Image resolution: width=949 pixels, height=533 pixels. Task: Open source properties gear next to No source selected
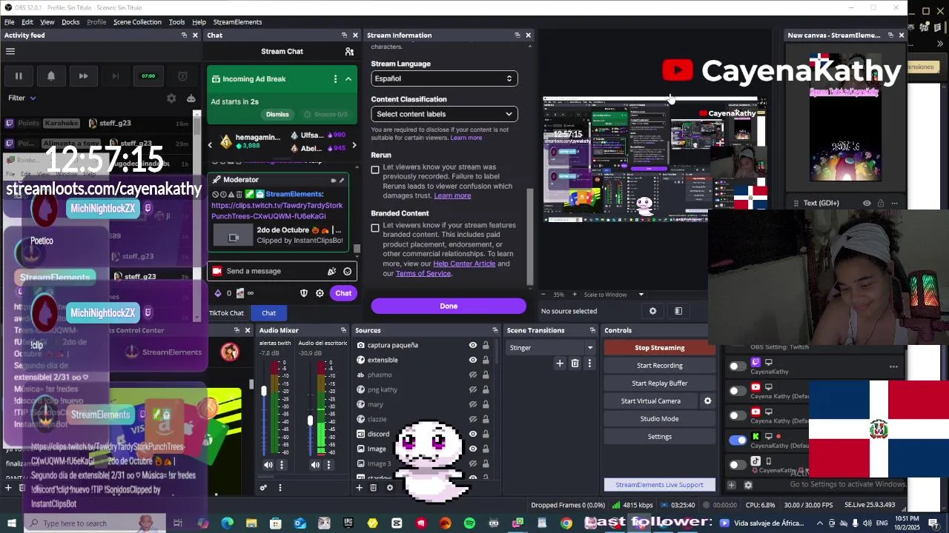(652, 311)
